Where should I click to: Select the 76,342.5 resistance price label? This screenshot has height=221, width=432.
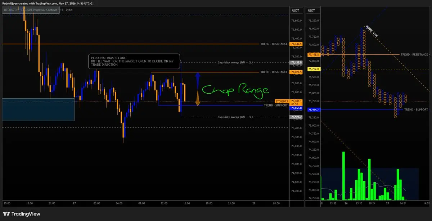coord(296,44)
